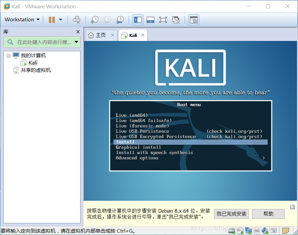
Task: Dismiss the yellow install hint bar
Action: coord(292,207)
